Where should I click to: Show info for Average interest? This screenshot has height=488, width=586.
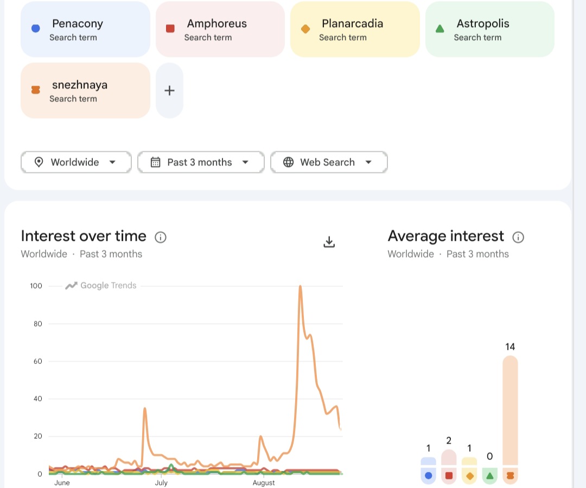tap(518, 237)
